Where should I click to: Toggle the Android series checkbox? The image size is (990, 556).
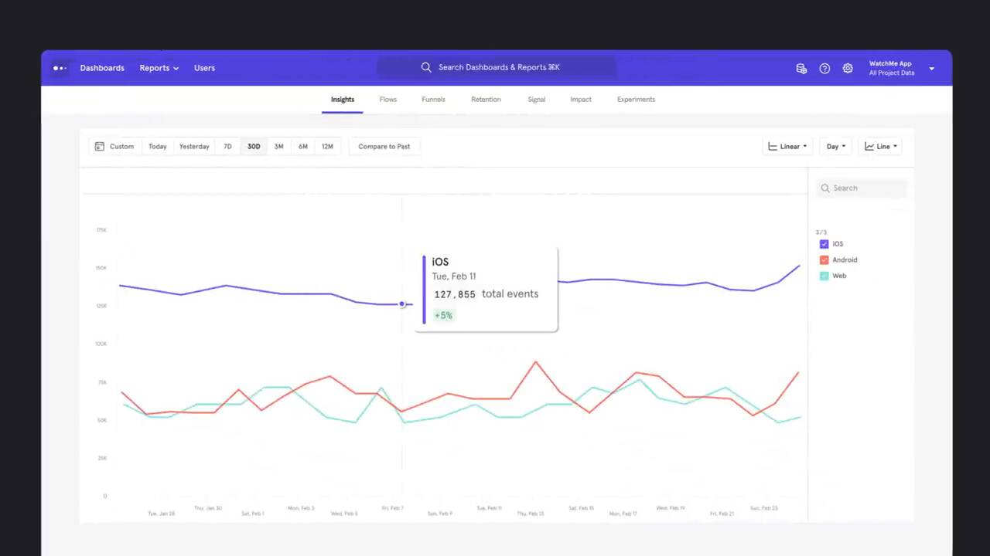click(x=824, y=260)
